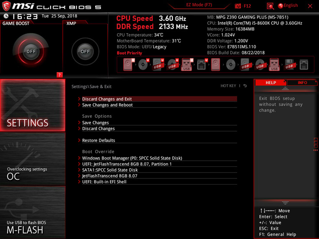Click the red question mark help icon
The height and width of the screenshot is (239, 319).
click(x=59, y=75)
